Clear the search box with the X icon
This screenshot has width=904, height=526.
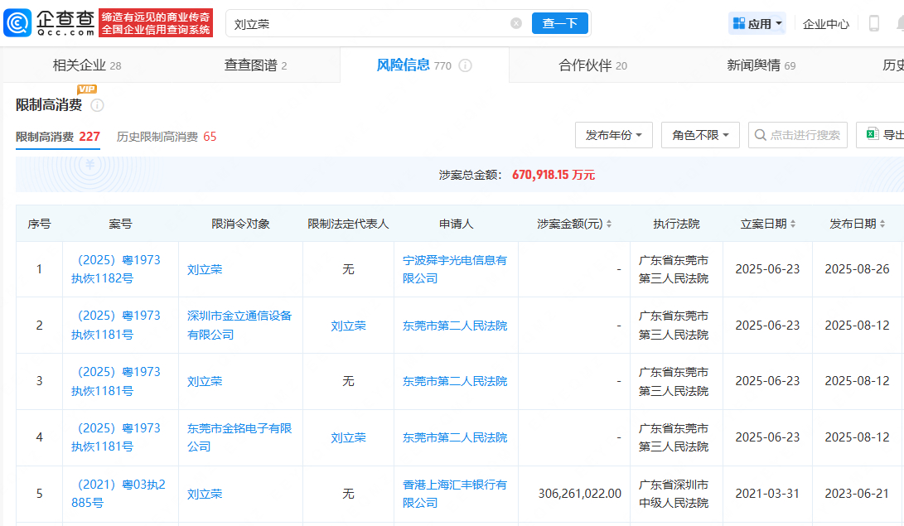point(516,23)
